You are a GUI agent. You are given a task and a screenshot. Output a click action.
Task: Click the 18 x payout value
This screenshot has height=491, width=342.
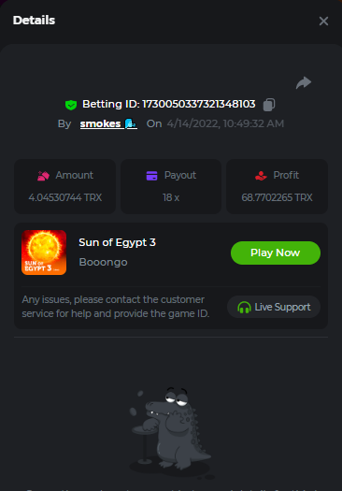171,197
